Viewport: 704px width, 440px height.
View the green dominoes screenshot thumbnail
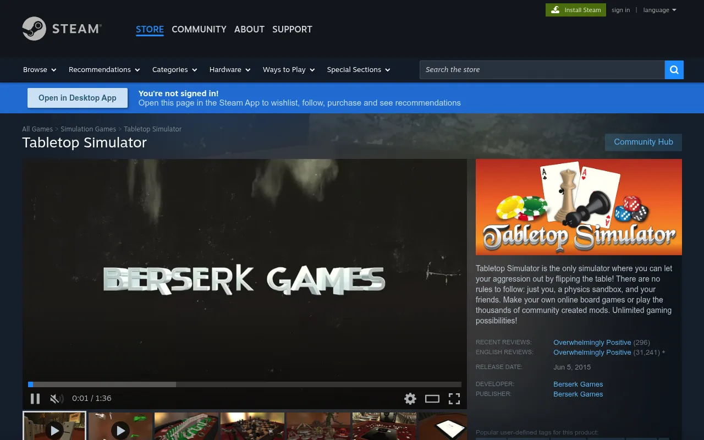point(186,426)
